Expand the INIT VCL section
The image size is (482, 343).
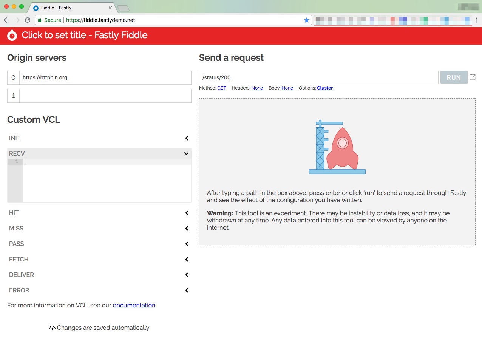click(186, 138)
